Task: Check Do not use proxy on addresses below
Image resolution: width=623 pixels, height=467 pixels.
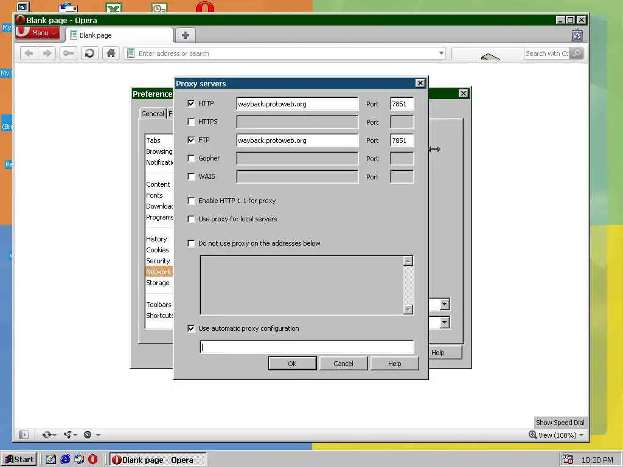Action: 191,243
